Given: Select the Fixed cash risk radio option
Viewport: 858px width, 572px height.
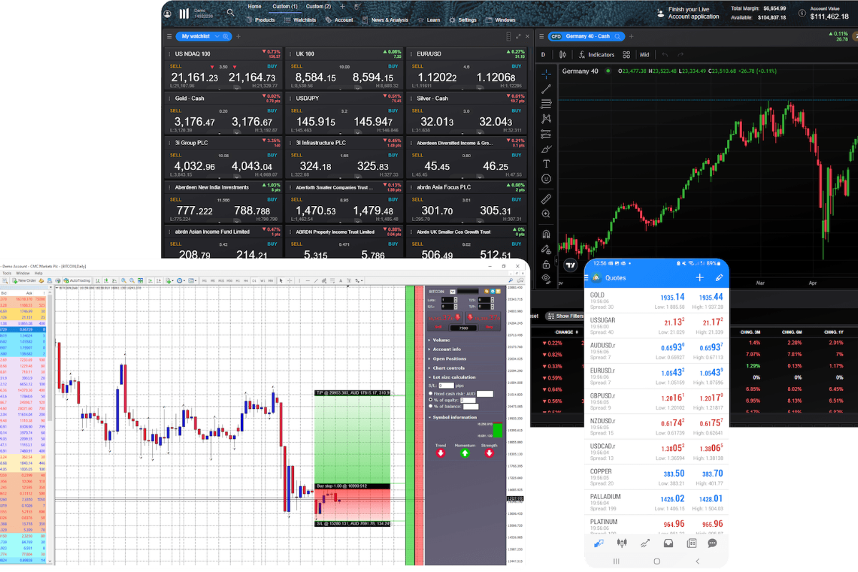Looking at the screenshot, I should click(430, 393).
